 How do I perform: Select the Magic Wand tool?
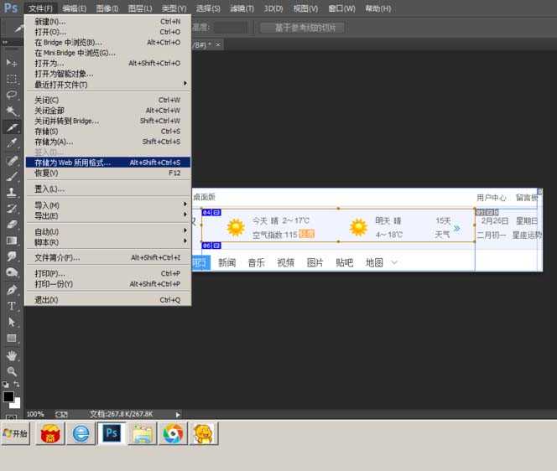pyautogui.click(x=12, y=111)
